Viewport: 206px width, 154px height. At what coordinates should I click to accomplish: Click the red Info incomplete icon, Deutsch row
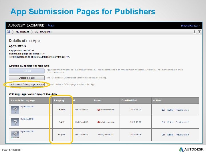[98, 110]
